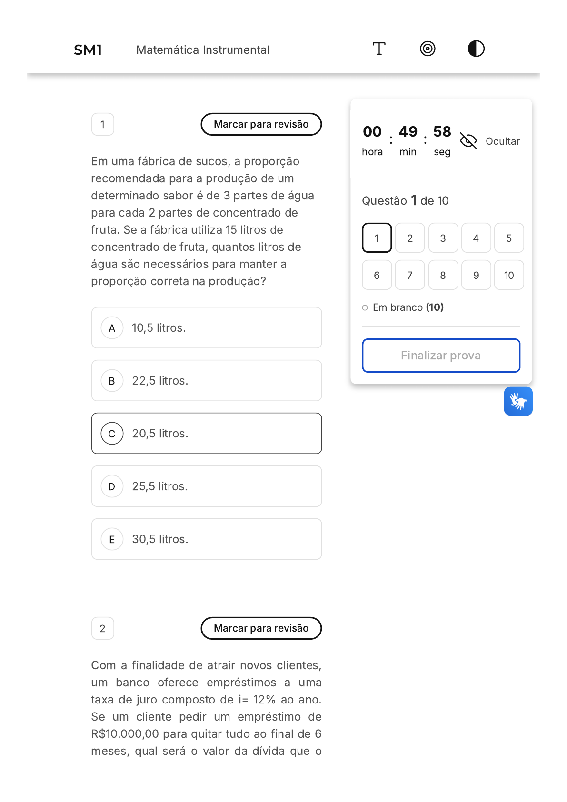
Task: Click the crossed-out eye timer icon
Action: click(468, 141)
